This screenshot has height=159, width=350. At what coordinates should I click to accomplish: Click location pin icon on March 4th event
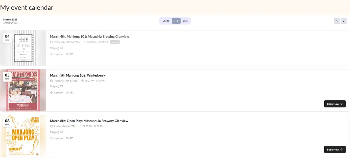pos(51,54)
